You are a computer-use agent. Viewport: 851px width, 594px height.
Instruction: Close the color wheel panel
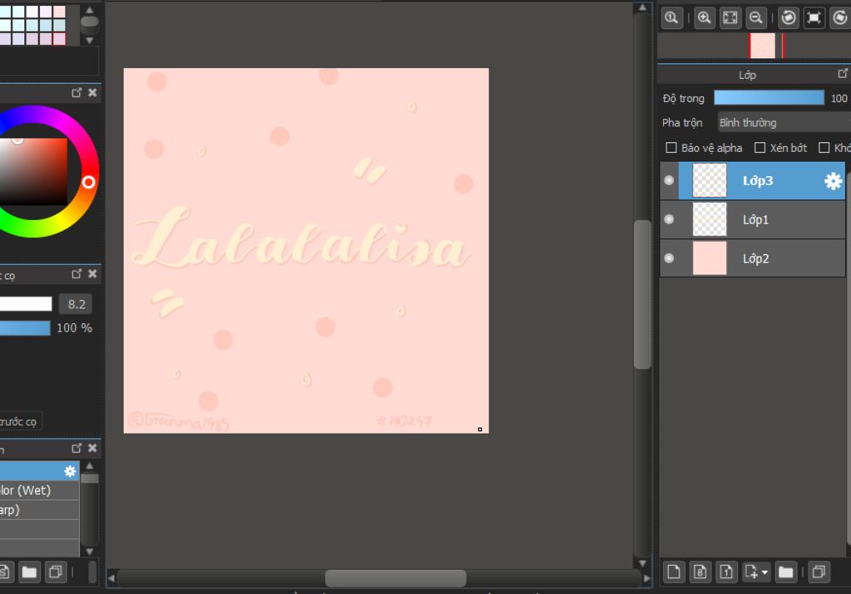(x=93, y=93)
